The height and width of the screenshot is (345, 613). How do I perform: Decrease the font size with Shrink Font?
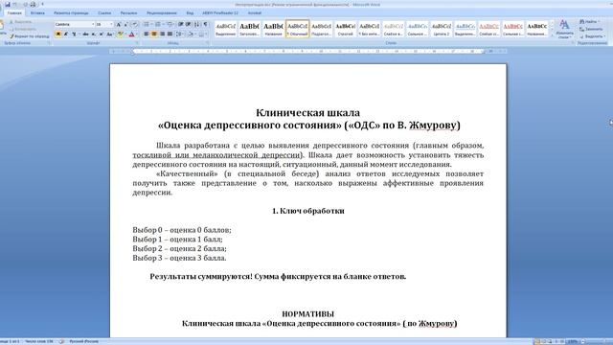[125, 24]
